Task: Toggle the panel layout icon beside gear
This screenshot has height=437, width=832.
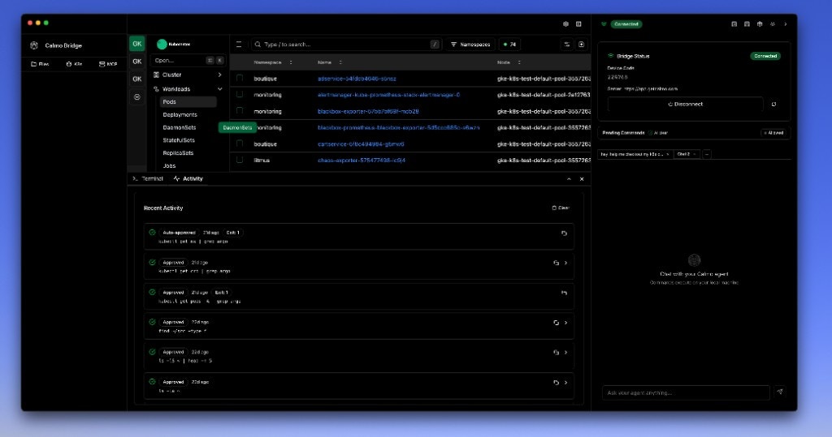Action: pos(578,24)
